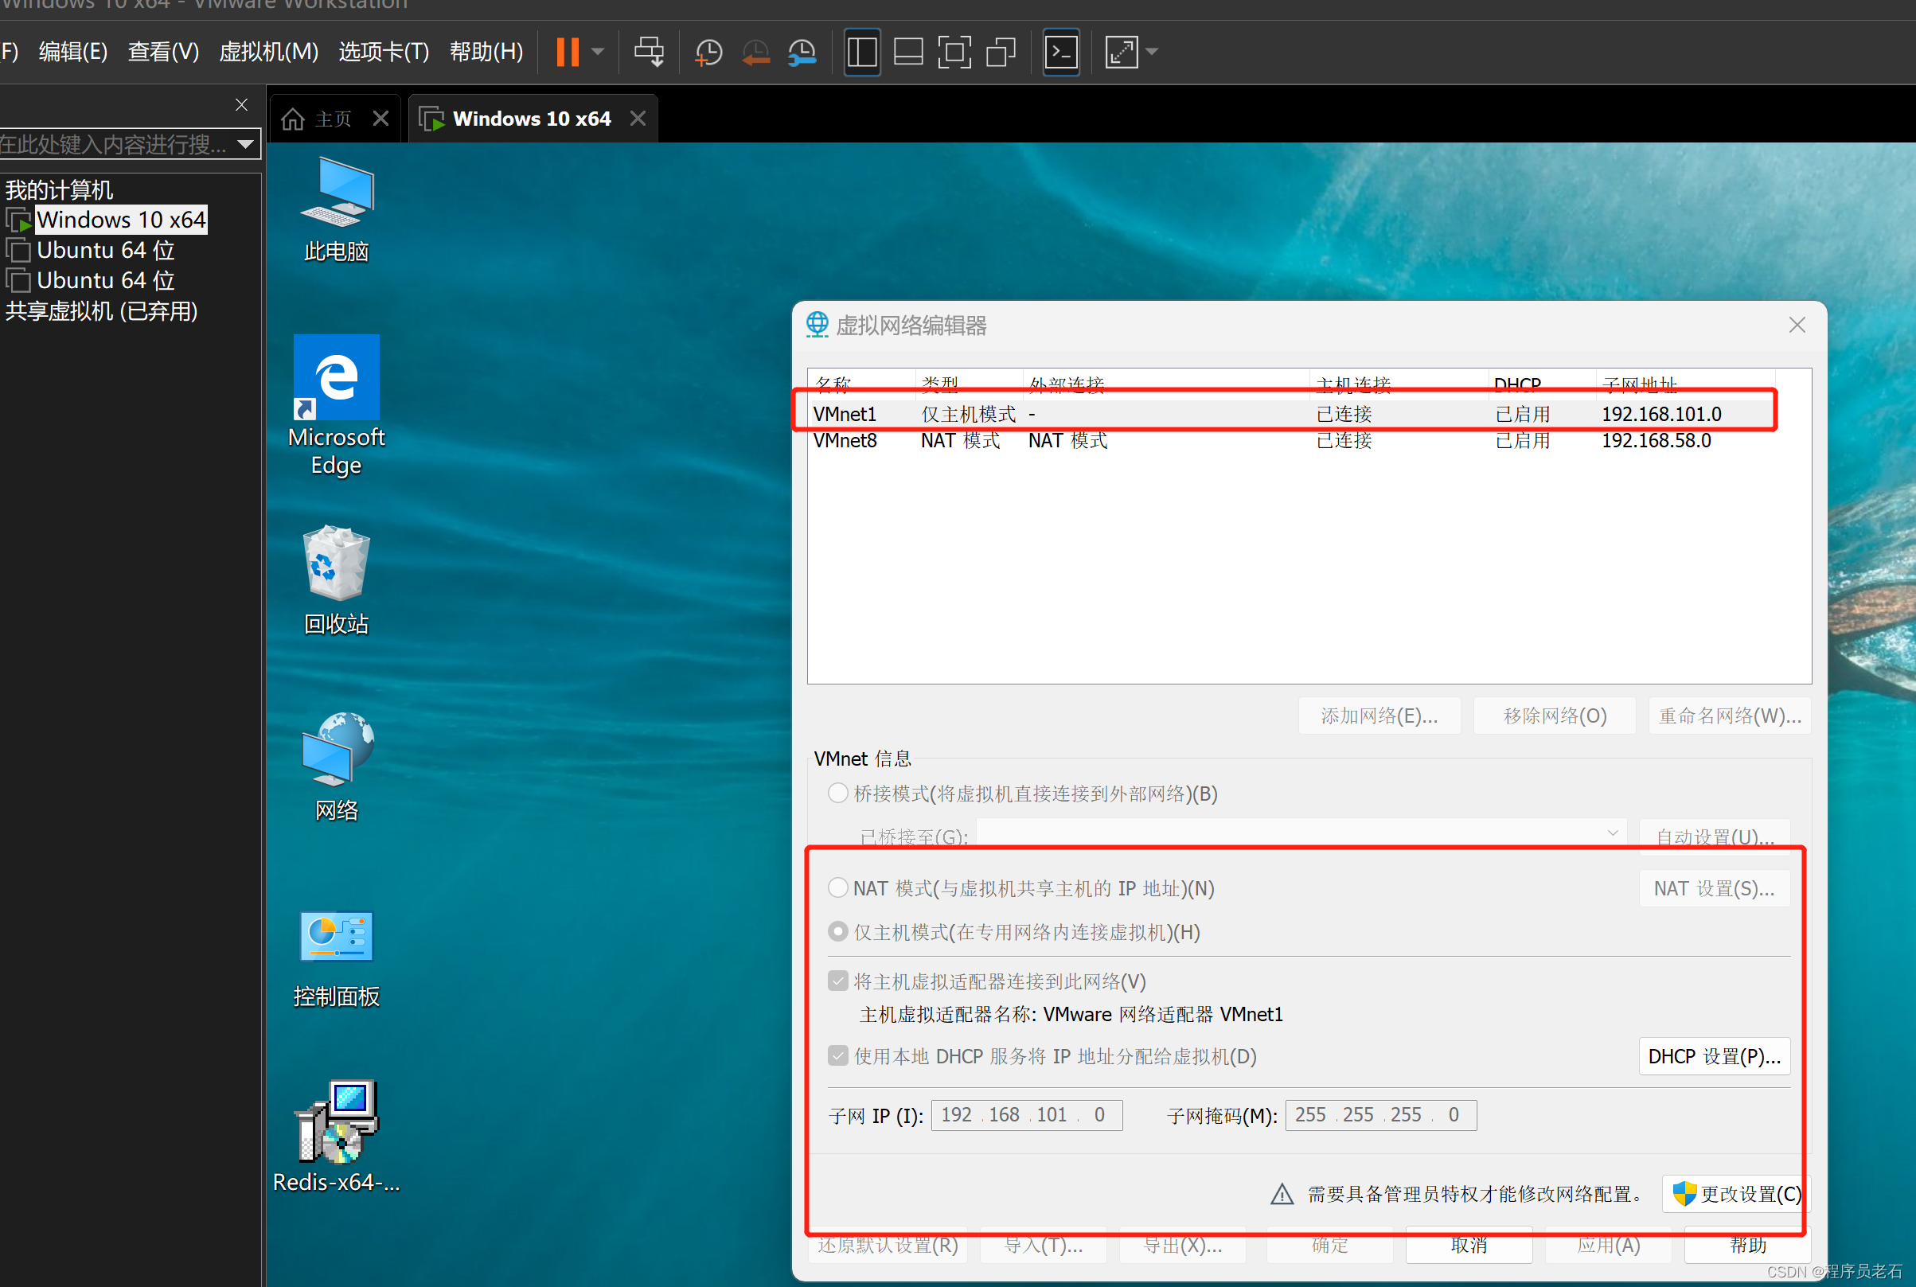Toggle 将主机虚拟适配器连接到此网络 checkbox

pos(837,981)
